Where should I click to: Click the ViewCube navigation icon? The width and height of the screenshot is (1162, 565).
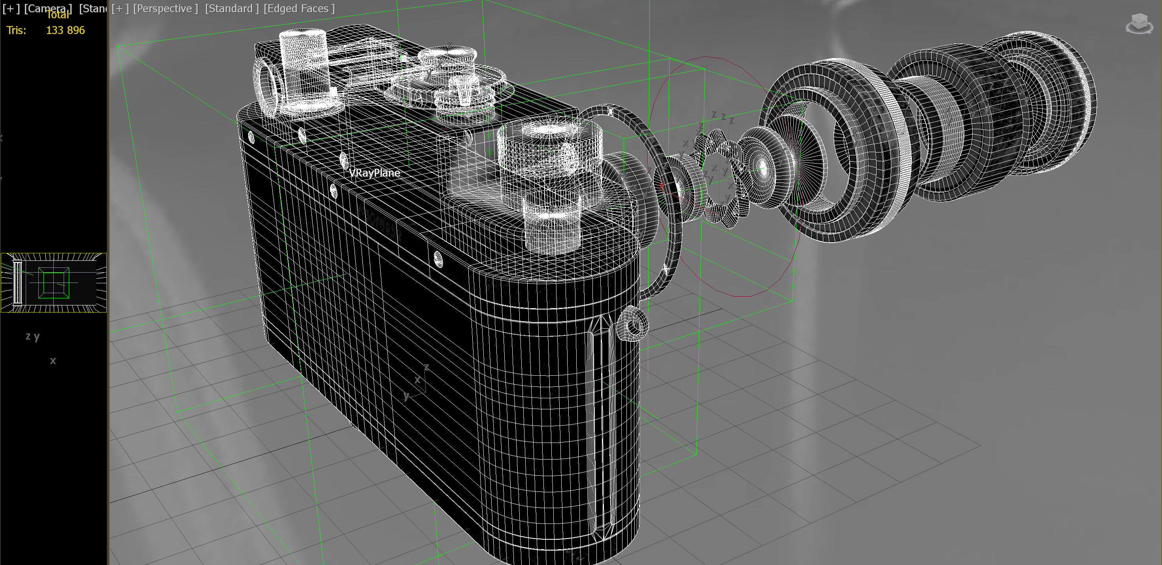tap(1139, 23)
